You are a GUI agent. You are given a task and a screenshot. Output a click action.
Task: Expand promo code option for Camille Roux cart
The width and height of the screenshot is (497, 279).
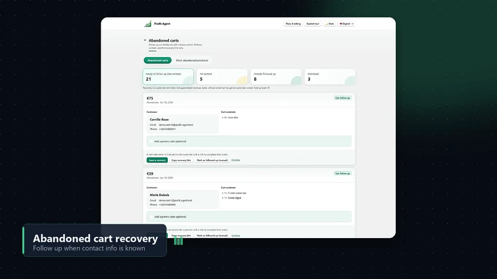[249, 141]
